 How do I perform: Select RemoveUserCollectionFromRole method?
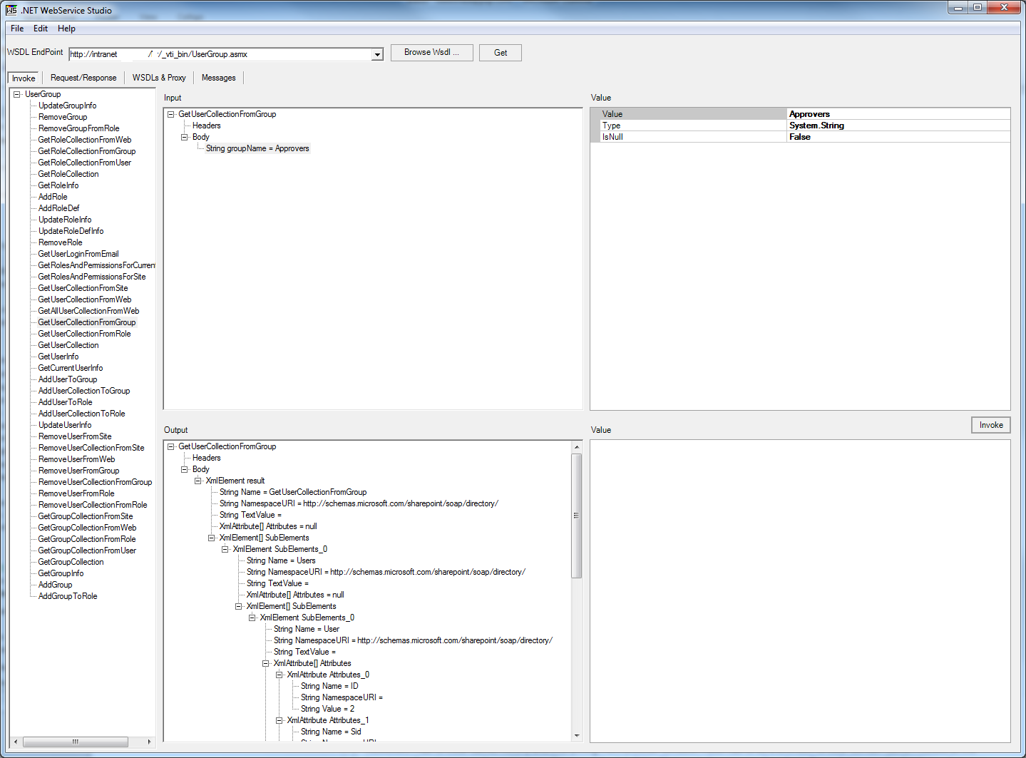pos(93,505)
